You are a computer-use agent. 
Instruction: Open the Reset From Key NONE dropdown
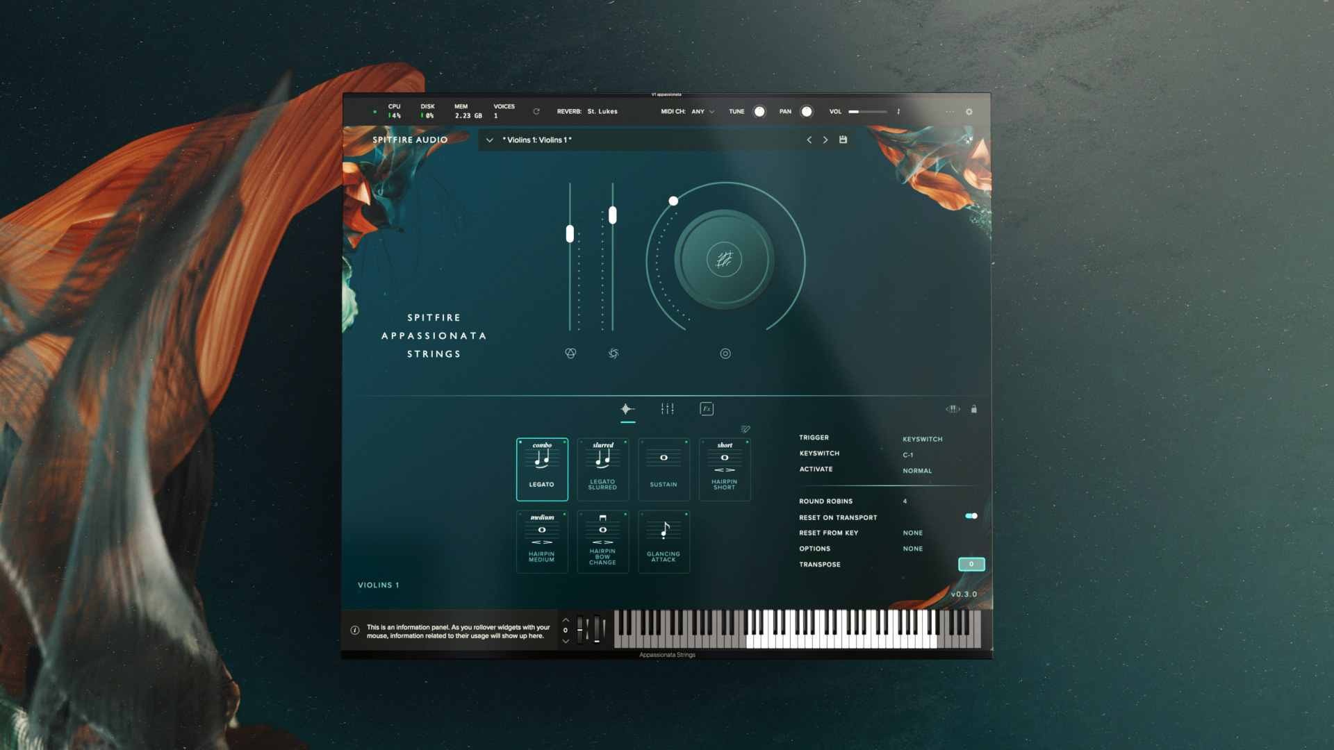click(x=913, y=533)
